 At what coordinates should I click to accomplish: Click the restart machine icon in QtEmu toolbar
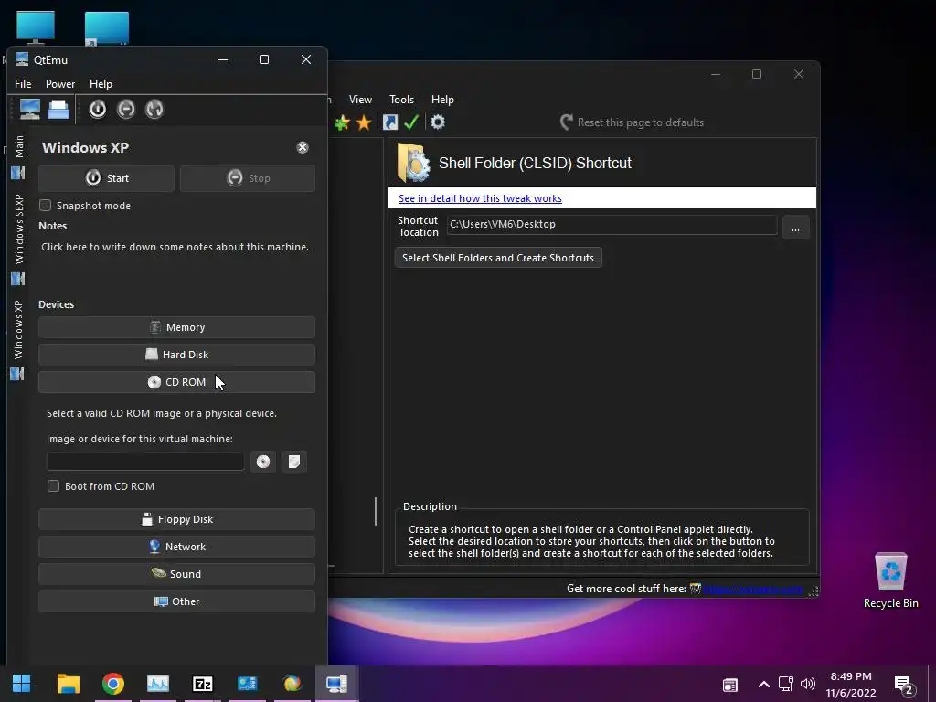click(x=154, y=110)
